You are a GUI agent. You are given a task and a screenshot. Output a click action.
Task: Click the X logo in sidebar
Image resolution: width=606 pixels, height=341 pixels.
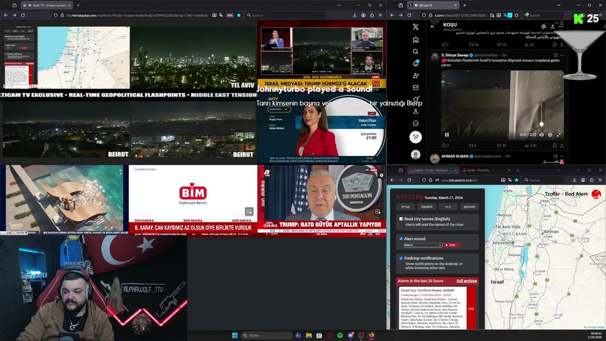(415, 27)
